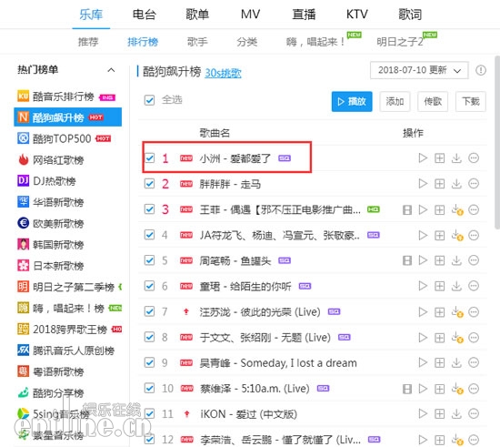Add 汪苏泷 - 彼此的光荣 to a playlist
This screenshot has height=447, width=500.
click(x=440, y=312)
